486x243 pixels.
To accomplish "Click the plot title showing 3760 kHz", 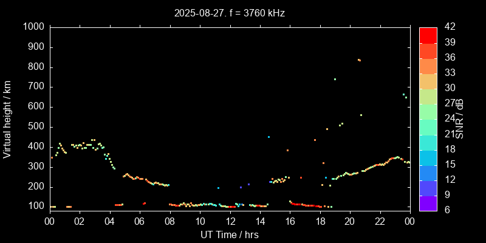I will [230, 12].
